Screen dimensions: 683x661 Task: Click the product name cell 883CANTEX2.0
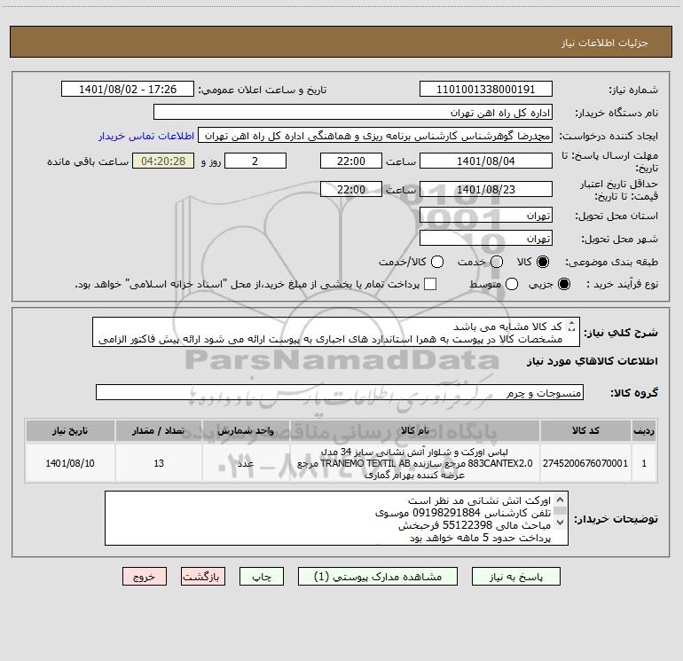[x=415, y=463]
